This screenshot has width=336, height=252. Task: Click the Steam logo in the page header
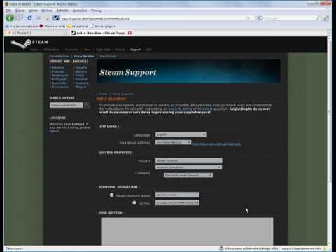click(x=29, y=43)
